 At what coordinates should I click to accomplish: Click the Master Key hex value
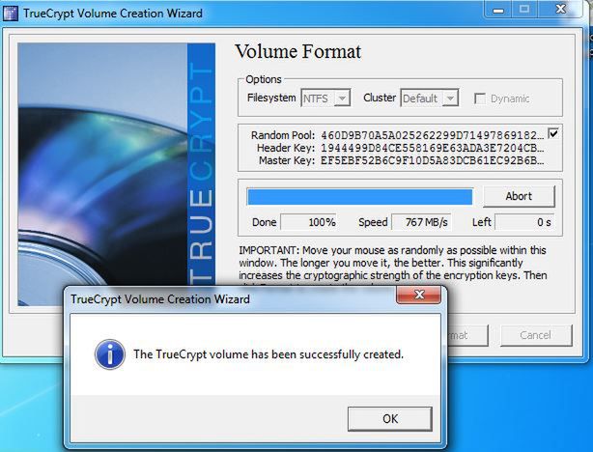click(x=433, y=160)
